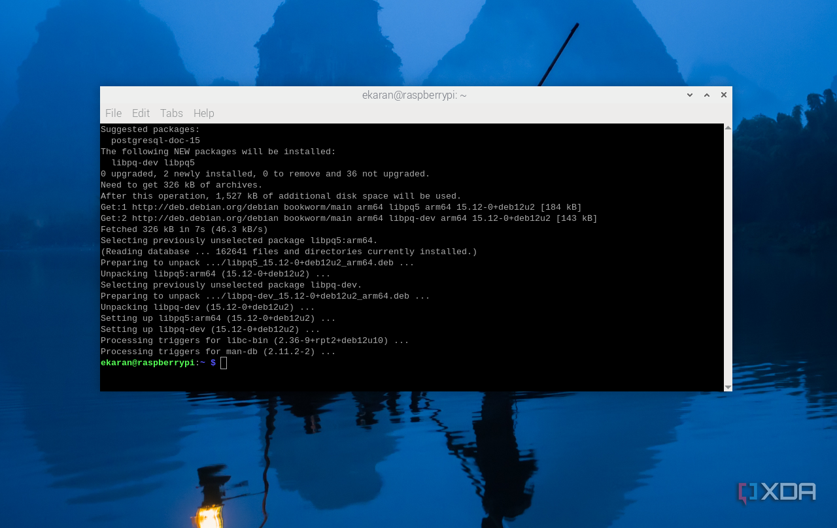Click 'Preparing to unpack .../libpq-dev_15.12' line

coord(265,296)
